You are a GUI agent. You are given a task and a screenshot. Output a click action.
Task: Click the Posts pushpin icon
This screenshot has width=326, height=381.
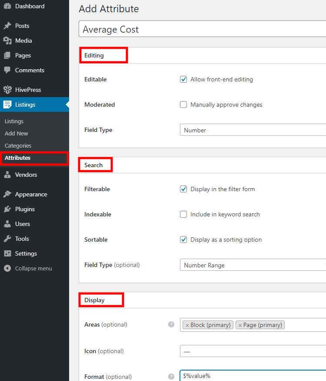(7, 26)
